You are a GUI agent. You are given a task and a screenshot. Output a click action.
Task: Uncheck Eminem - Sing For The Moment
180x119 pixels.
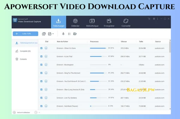pyautogui.click(x=41, y=73)
